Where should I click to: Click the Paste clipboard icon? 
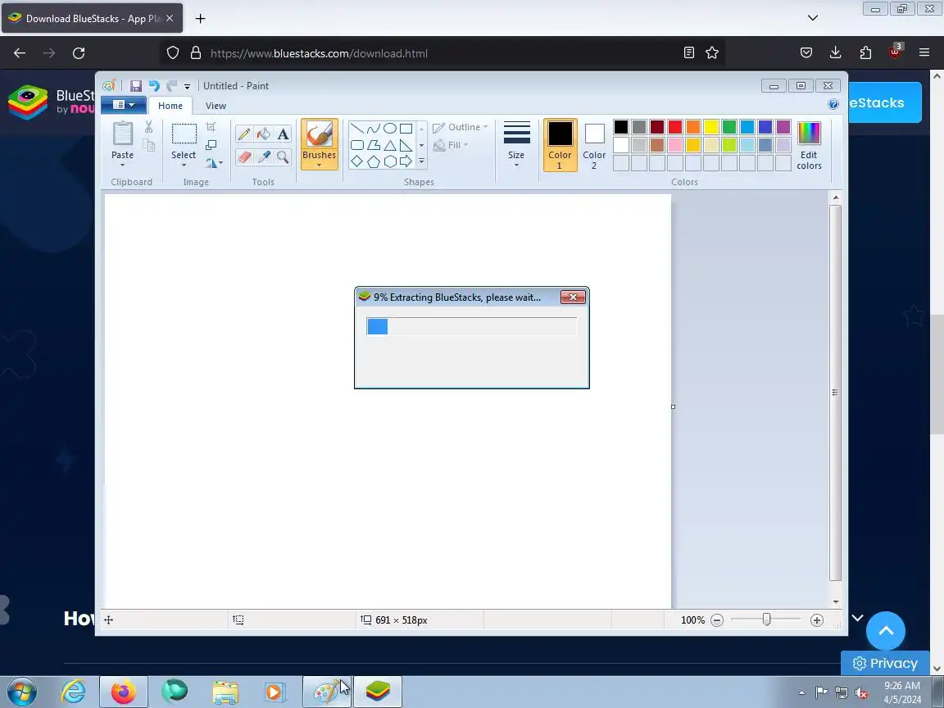tap(123, 134)
